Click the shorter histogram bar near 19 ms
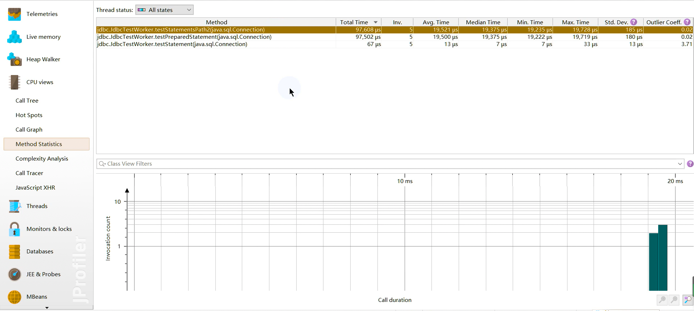 click(x=653, y=262)
